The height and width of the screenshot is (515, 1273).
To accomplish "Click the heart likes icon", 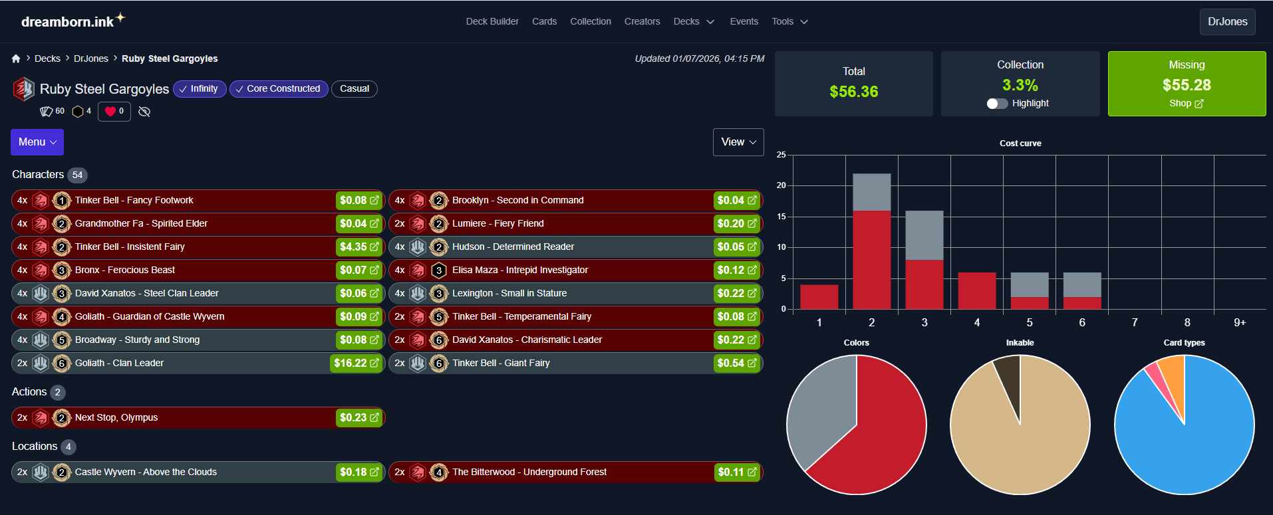I will 110,112.
